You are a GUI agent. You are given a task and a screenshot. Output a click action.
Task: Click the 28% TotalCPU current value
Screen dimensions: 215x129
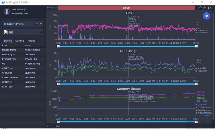click(x=199, y=63)
